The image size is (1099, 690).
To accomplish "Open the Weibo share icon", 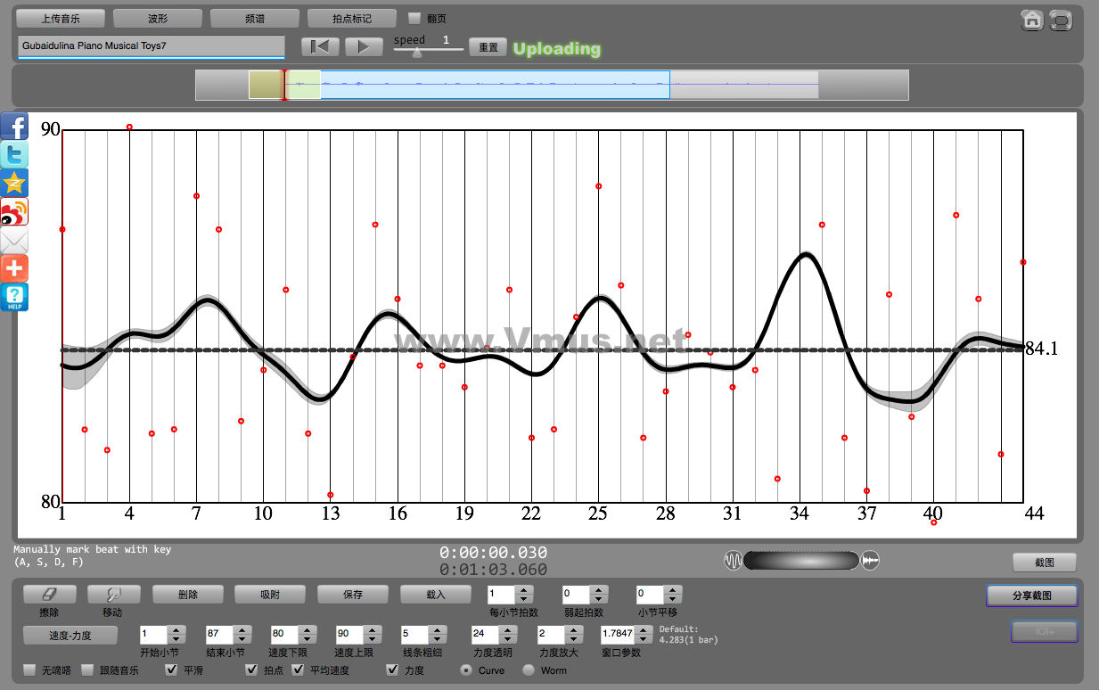I will click(14, 211).
